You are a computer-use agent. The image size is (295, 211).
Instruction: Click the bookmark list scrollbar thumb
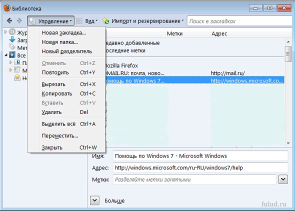pyautogui.click(x=288, y=54)
